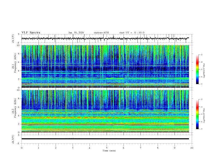Select the "start UT = 0:10:0" text
The height and width of the screenshot is (166, 216).
(x=132, y=33)
